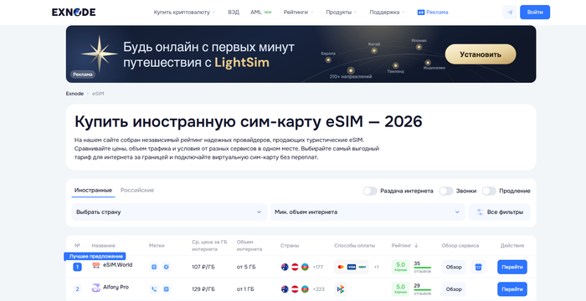
Task: Click the Exnode breadcrumb link
Action: pyautogui.click(x=75, y=94)
